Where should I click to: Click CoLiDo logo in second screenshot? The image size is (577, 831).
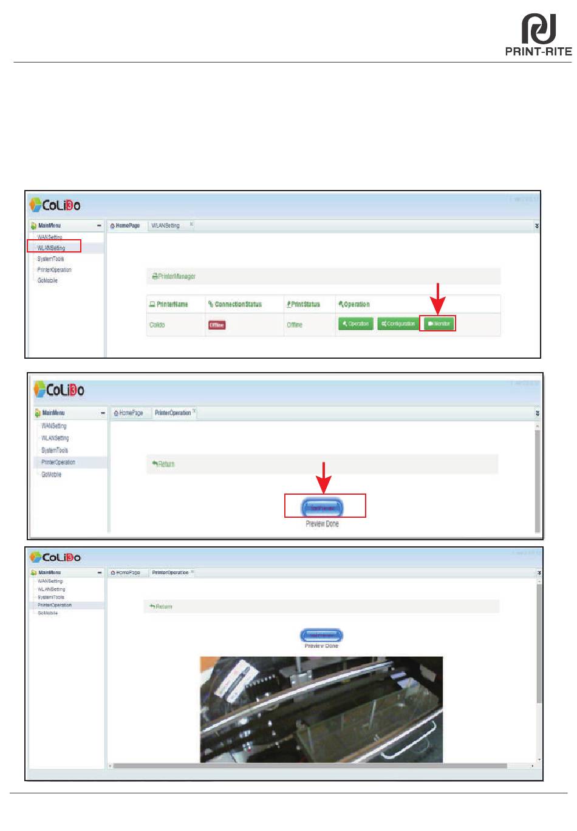click(59, 390)
